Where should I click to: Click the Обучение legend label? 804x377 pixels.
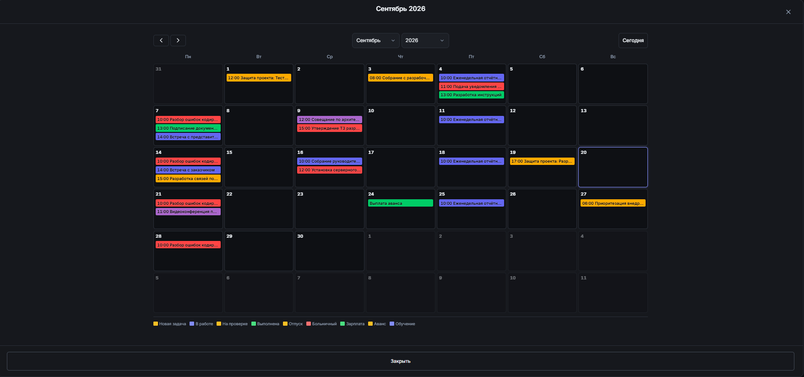(405, 324)
